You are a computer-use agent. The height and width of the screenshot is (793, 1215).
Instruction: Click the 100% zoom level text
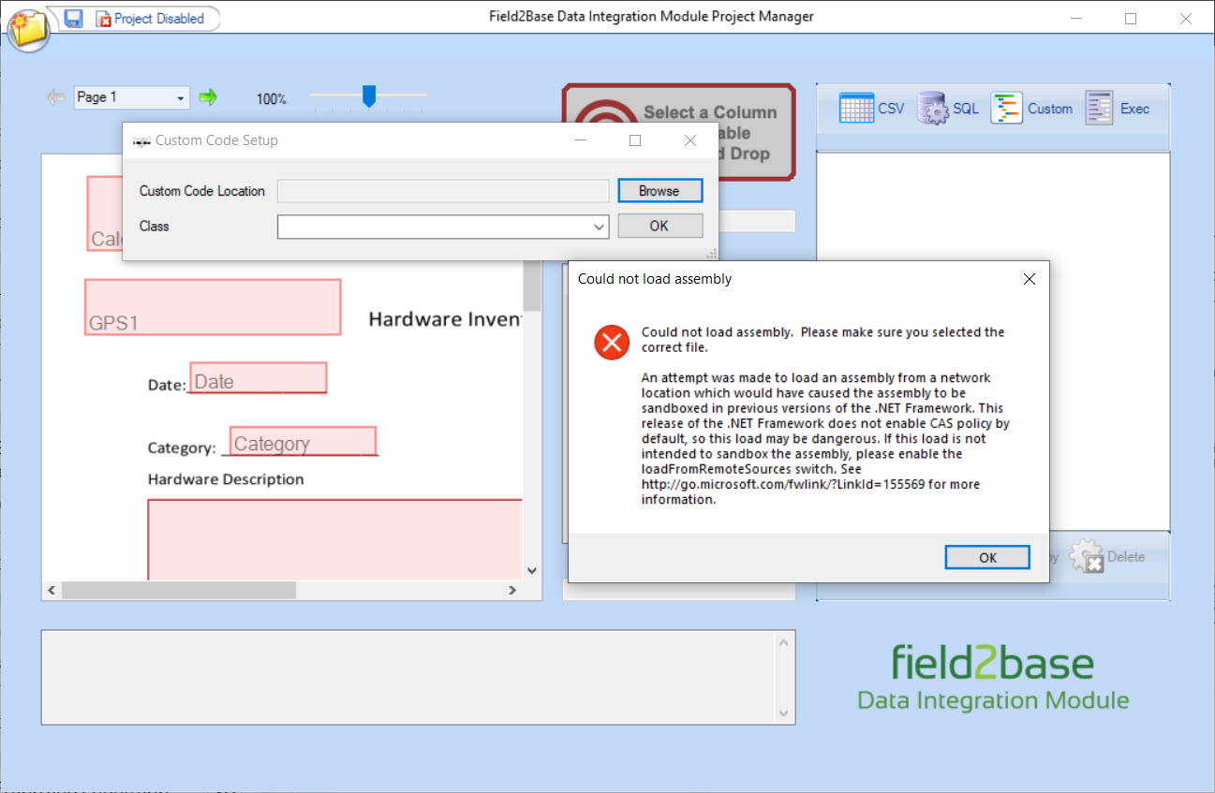tap(272, 98)
